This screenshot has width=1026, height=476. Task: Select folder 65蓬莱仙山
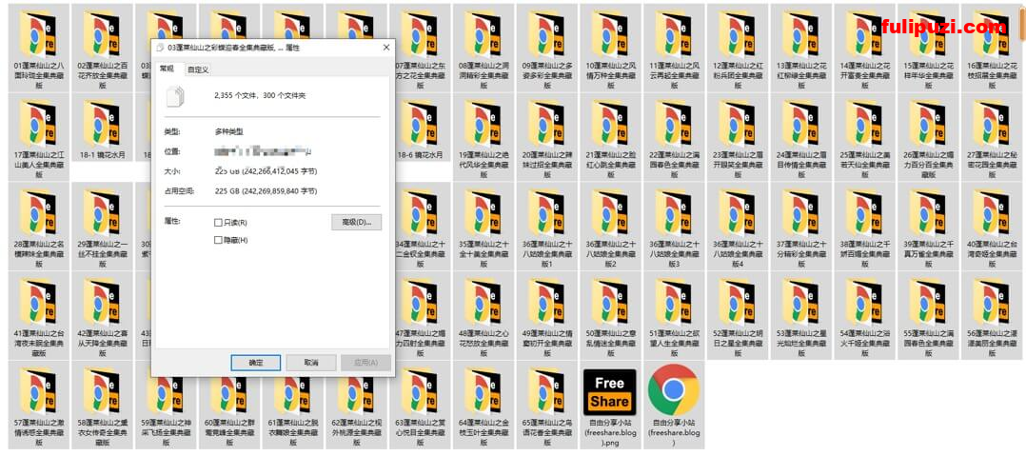(546, 406)
